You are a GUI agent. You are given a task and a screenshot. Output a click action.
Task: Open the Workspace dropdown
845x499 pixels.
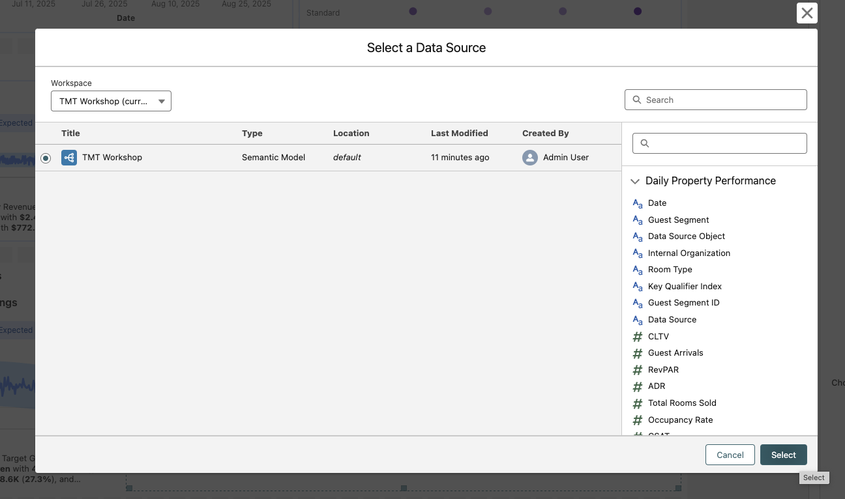[111, 101]
